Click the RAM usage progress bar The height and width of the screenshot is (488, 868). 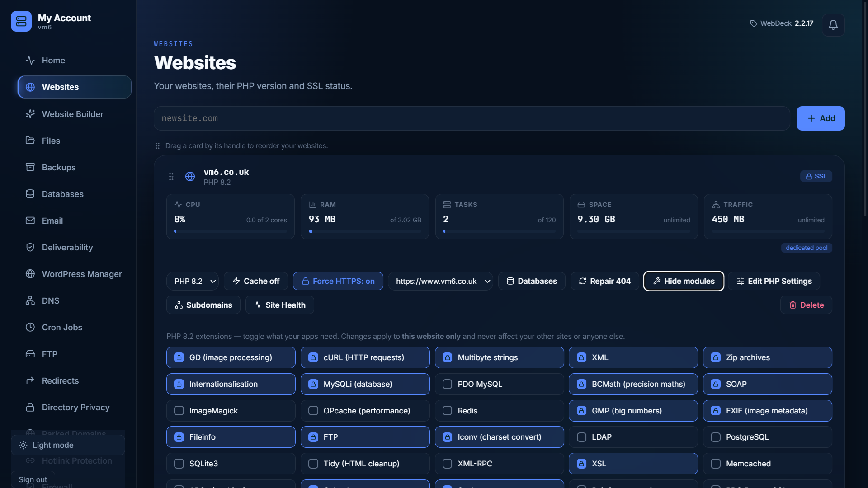point(365,231)
